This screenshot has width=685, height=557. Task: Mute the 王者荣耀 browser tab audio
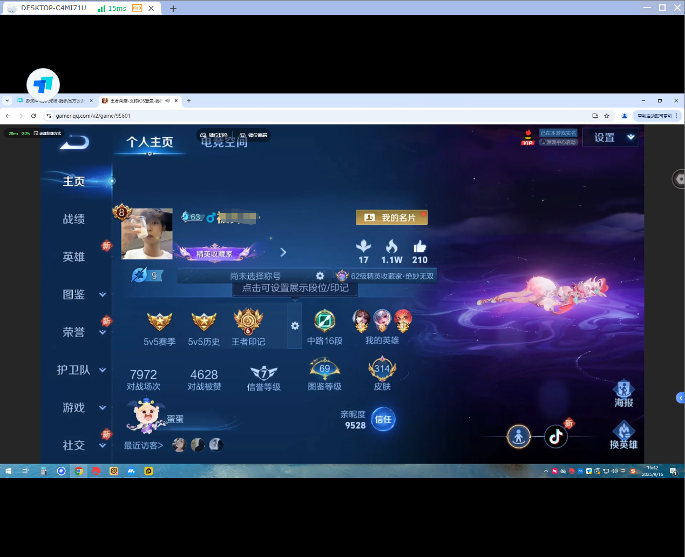pos(167,100)
